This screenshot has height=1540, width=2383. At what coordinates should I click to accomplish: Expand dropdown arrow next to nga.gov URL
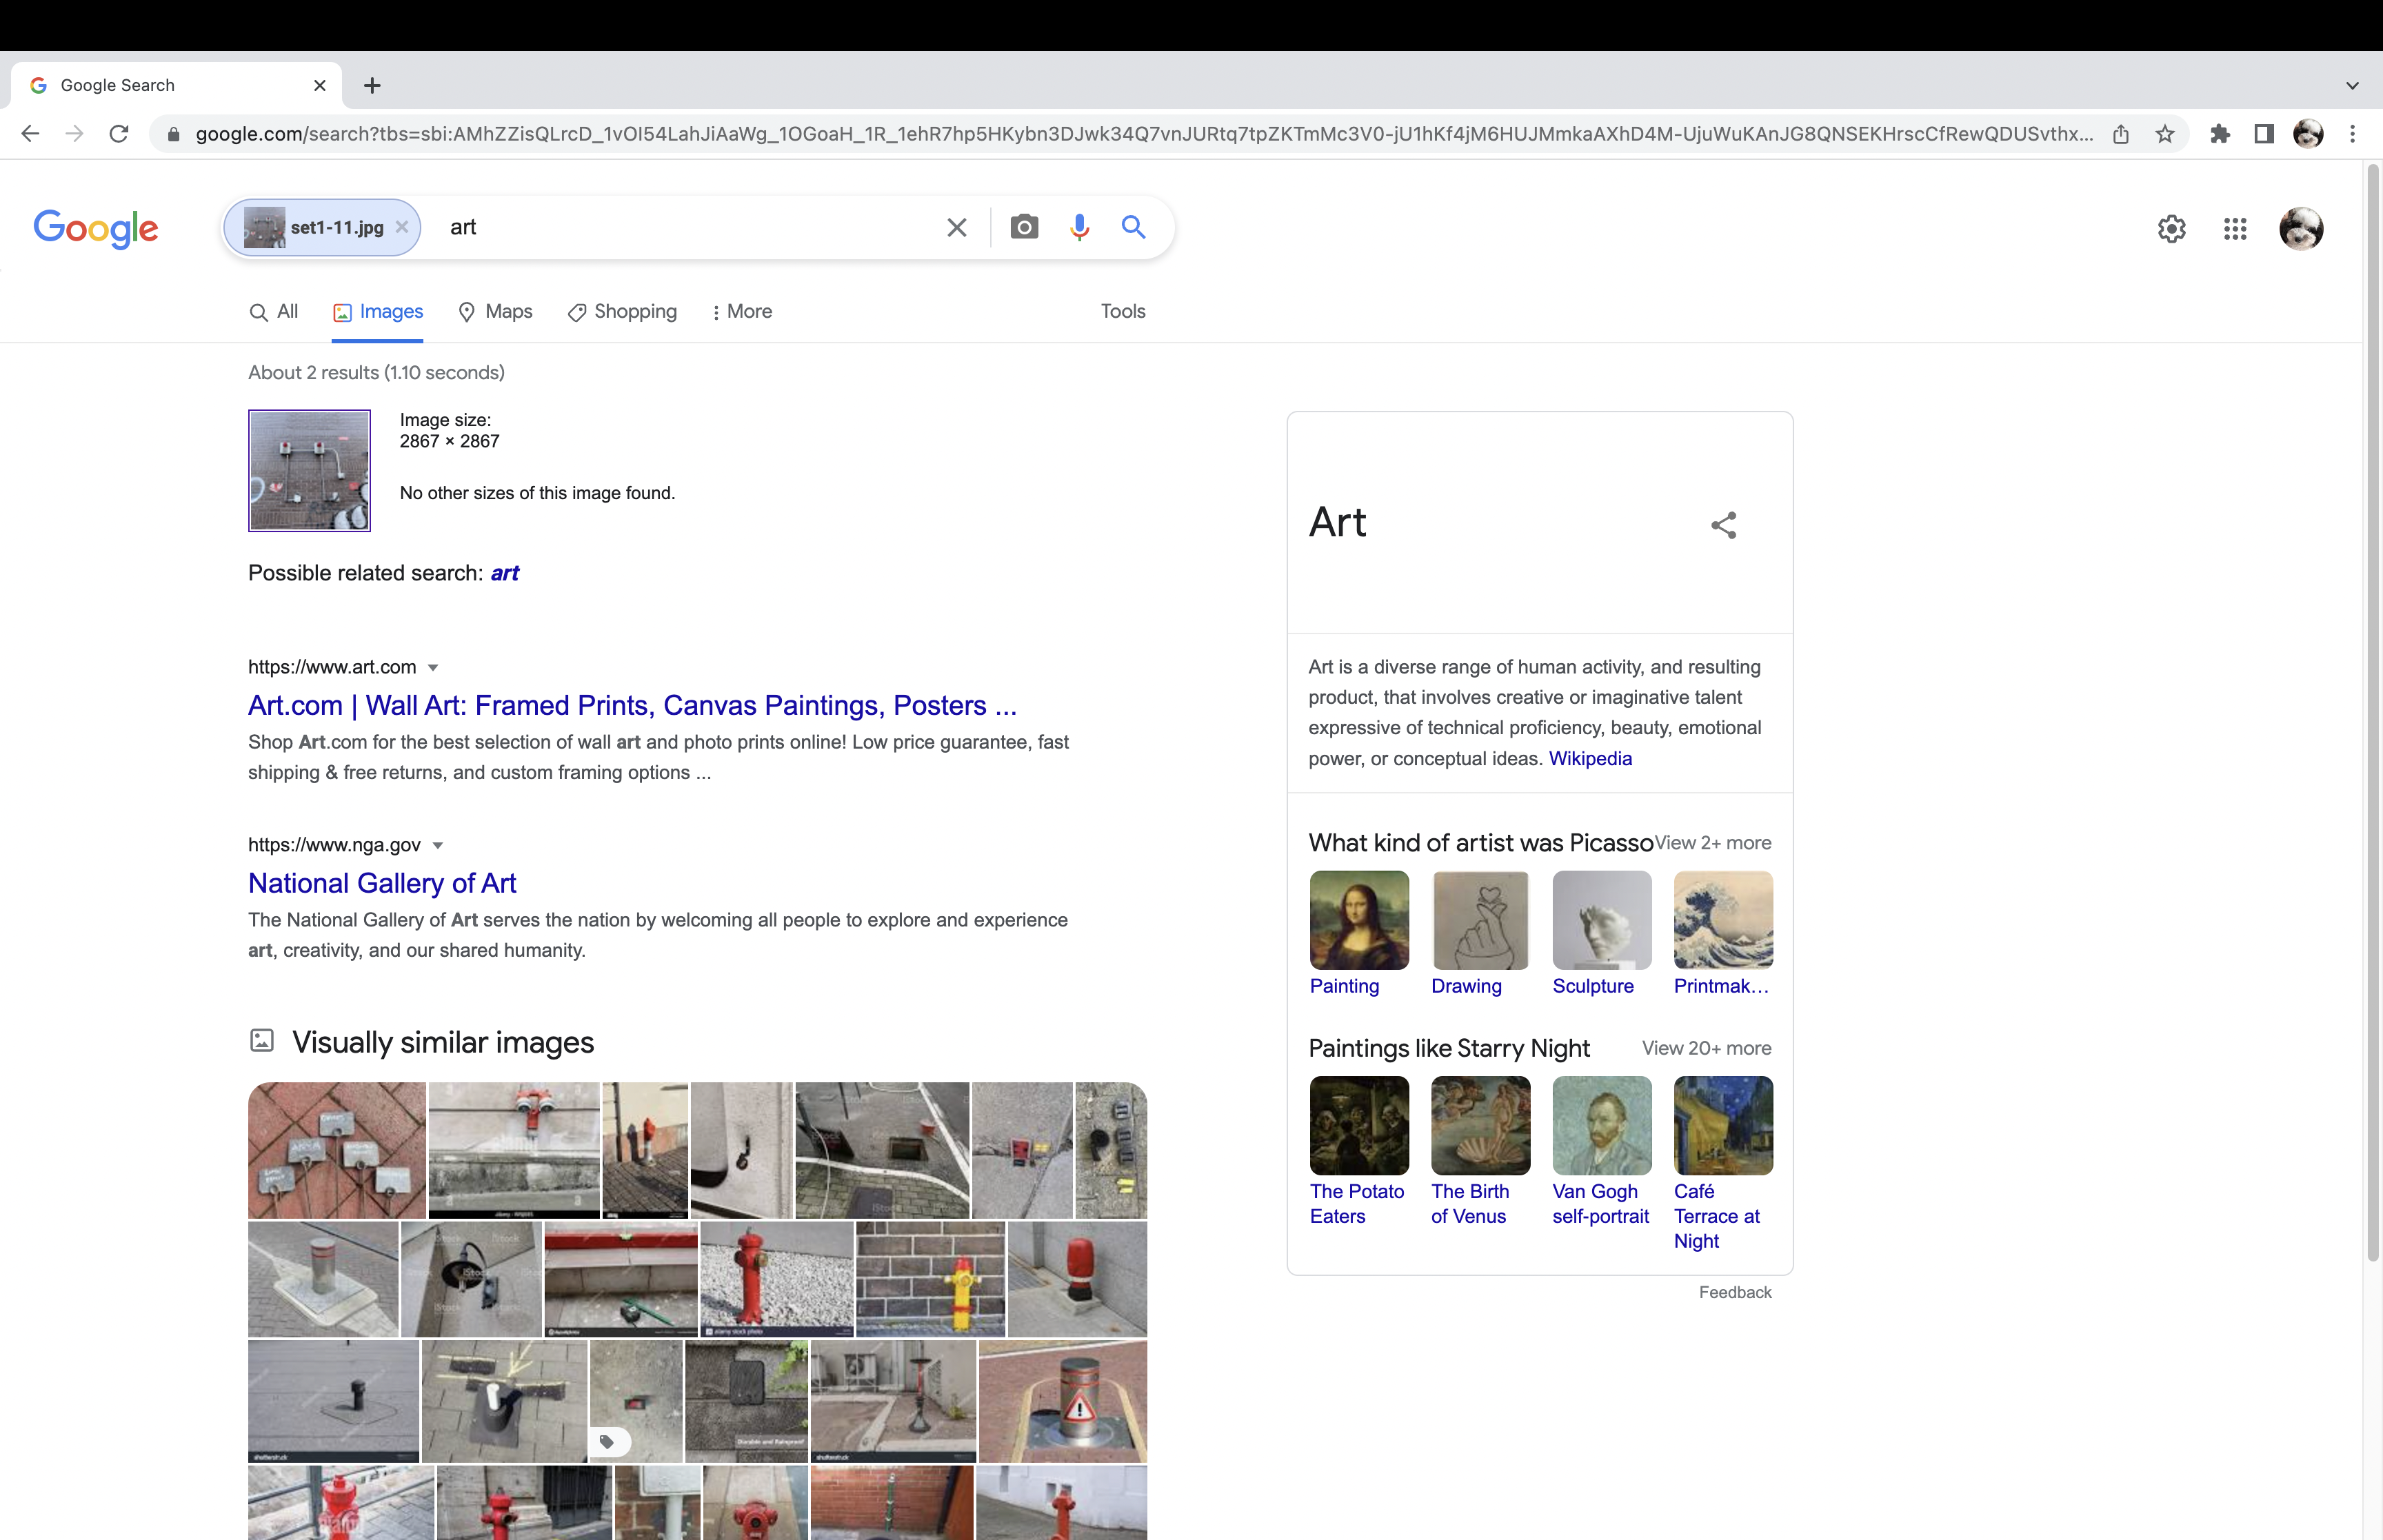point(437,846)
